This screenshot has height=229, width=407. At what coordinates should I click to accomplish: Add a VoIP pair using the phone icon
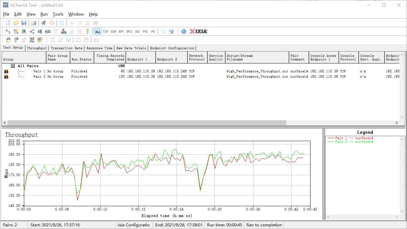(16, 31)
